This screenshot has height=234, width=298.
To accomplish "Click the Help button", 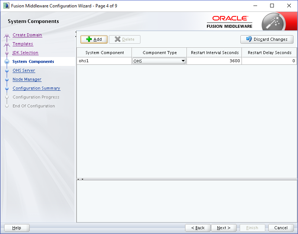I will tap(17, 228).
